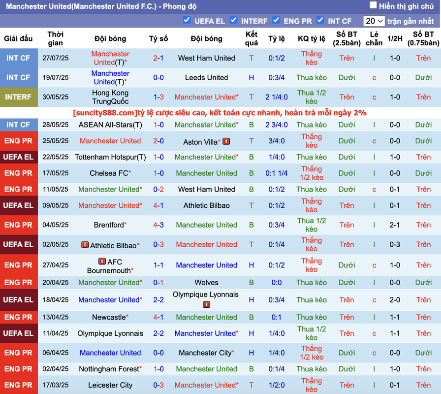Open Manchester United(T) link on 27/07/25 row
This screenshot has width=441, height=394.
coord(110,58)
